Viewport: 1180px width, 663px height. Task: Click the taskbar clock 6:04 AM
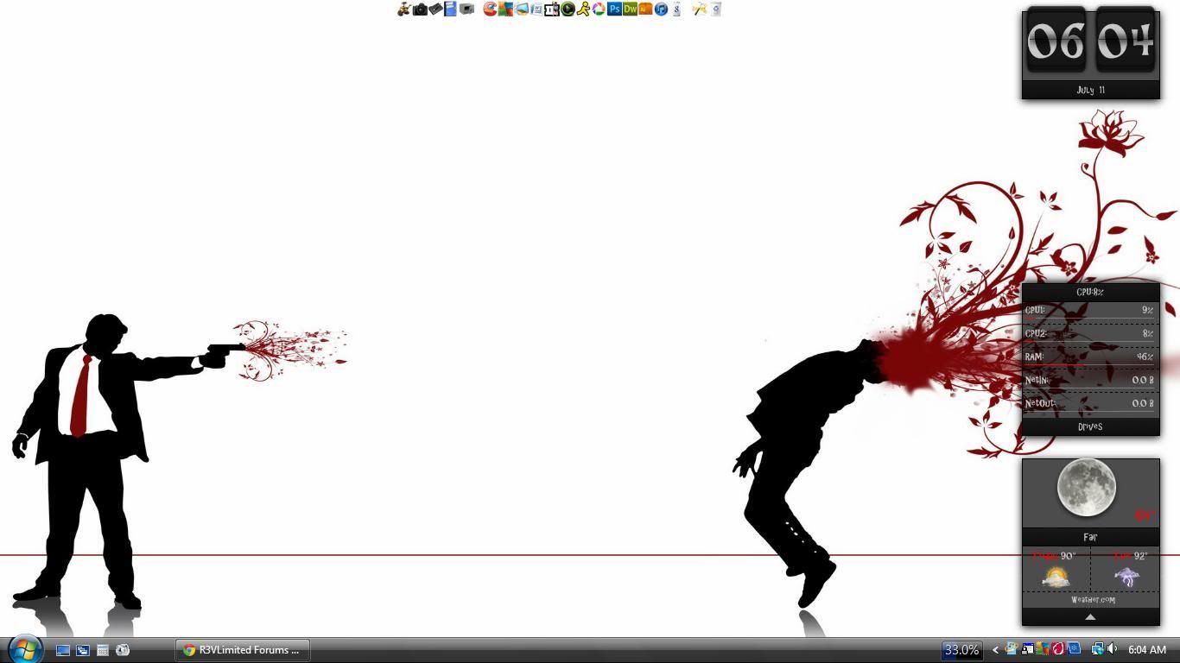coord(1147,650)
